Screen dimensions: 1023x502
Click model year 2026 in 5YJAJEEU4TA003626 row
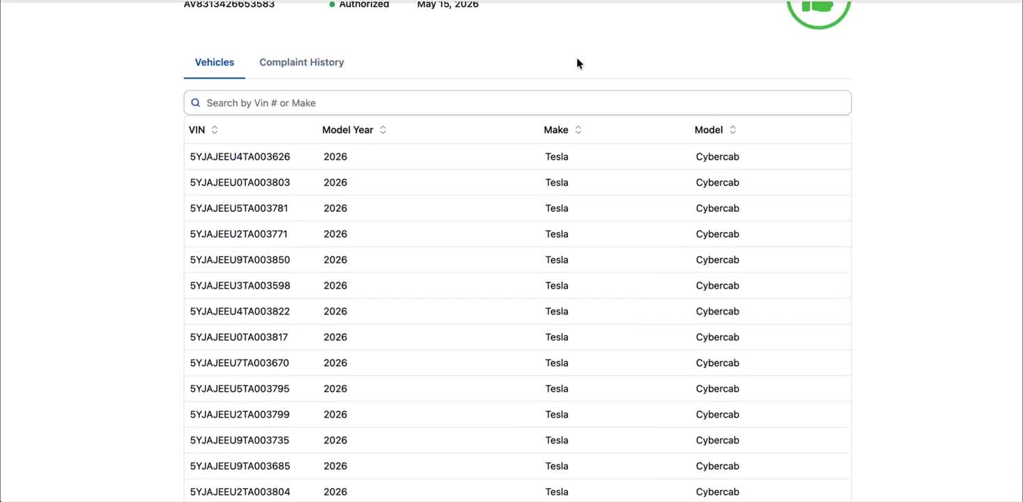pos(335,157)
